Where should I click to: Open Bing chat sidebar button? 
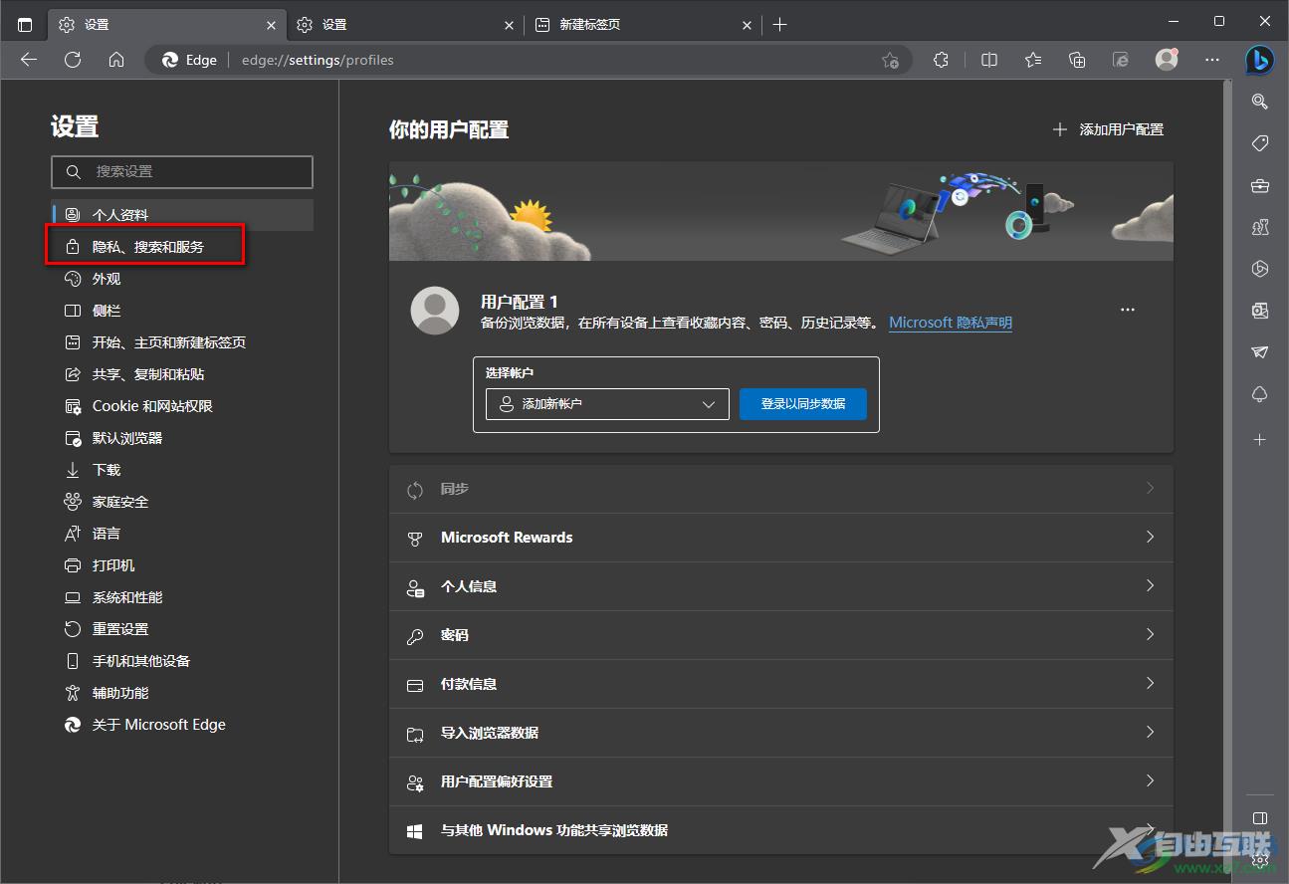(1259, 60)
